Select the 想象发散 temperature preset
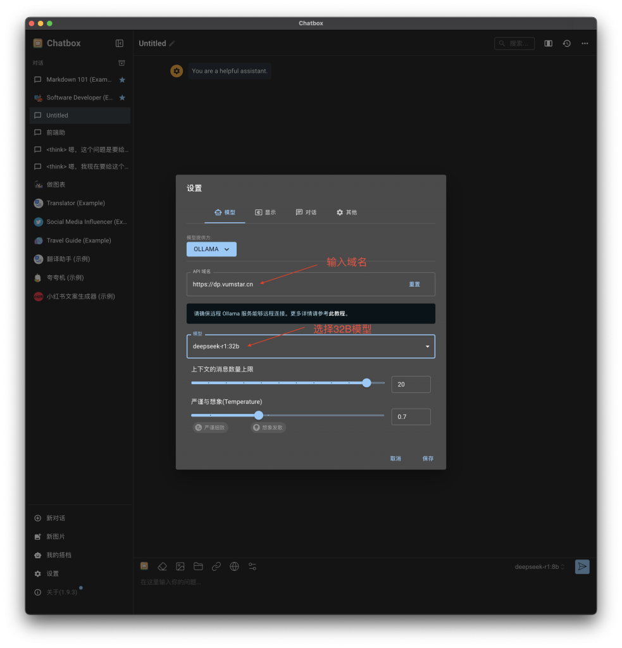The height and width of the screenshot is (648, 622). 268,428
